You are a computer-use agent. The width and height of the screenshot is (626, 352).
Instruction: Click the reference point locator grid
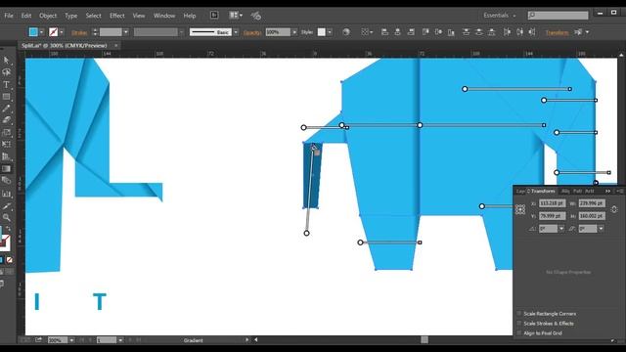(520, 209)
